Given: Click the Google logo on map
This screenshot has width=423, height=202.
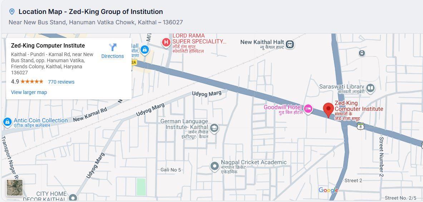Looking at the screenshot, I should coord(328,190).
